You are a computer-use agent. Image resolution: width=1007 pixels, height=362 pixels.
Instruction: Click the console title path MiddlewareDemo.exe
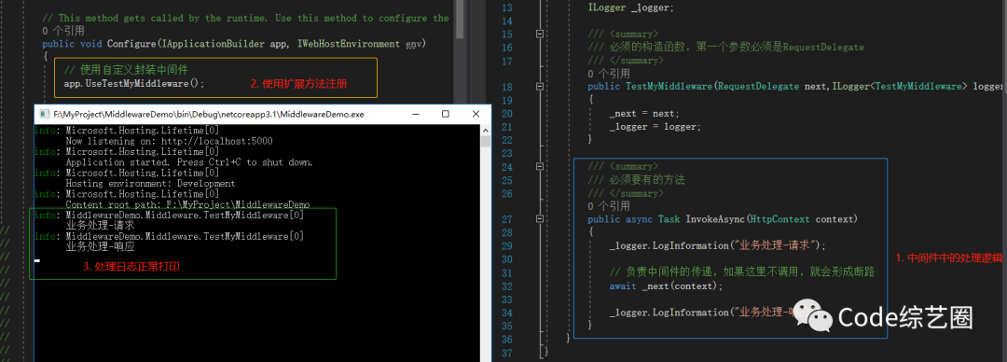tap(209, 115)
